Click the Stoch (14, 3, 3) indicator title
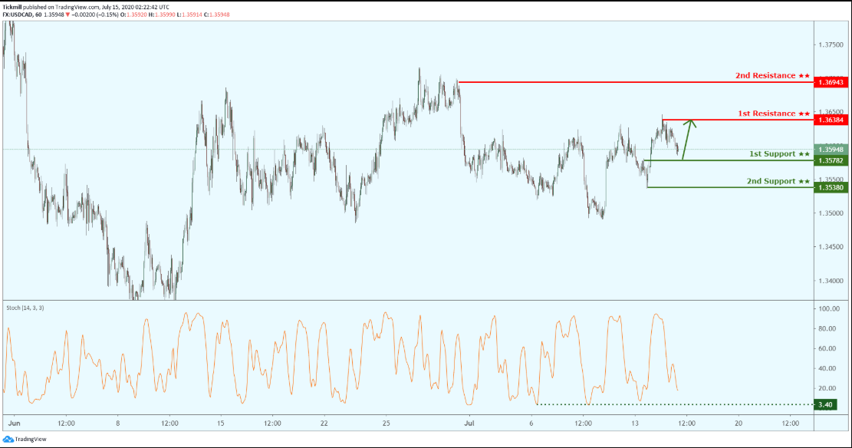The width and height of the screenshot is (852, 448). tap(25, 308)
